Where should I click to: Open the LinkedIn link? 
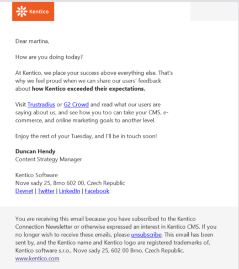click(x=70, y=191)
